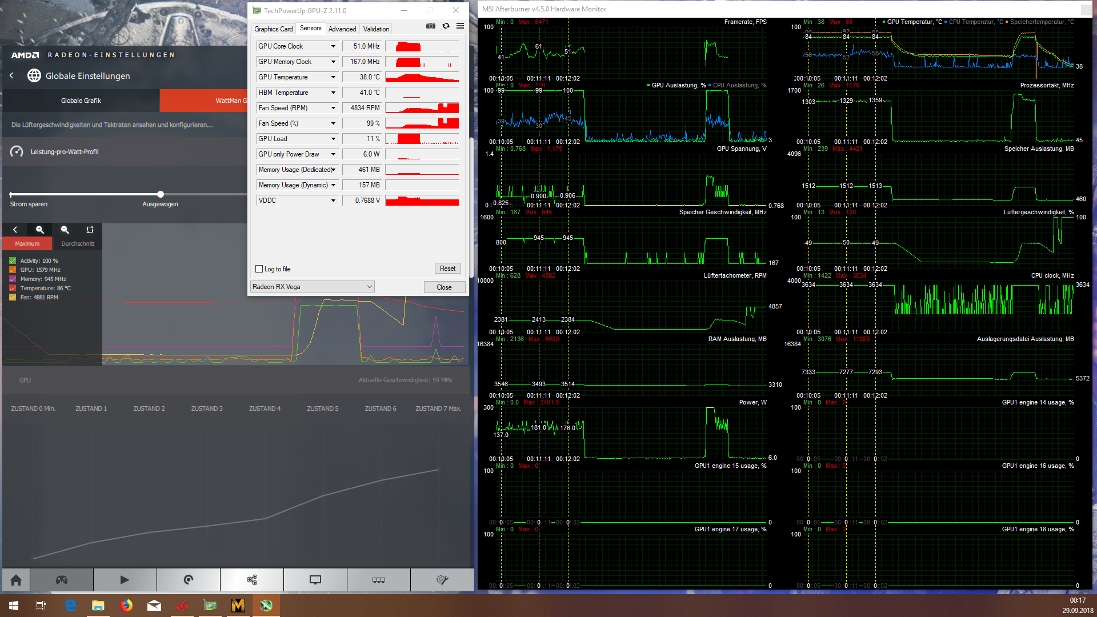Open Radeon Display settings monitor icon
Image resolution: width=1097 pixels, height=617 pixels.
point(315,580)
